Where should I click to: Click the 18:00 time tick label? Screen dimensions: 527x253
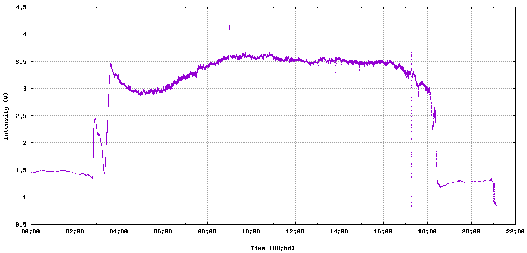(427, 231)
